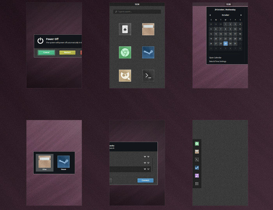Switch to Steam in the app switcher popup

pyautogui.click(x=64, y=163)
